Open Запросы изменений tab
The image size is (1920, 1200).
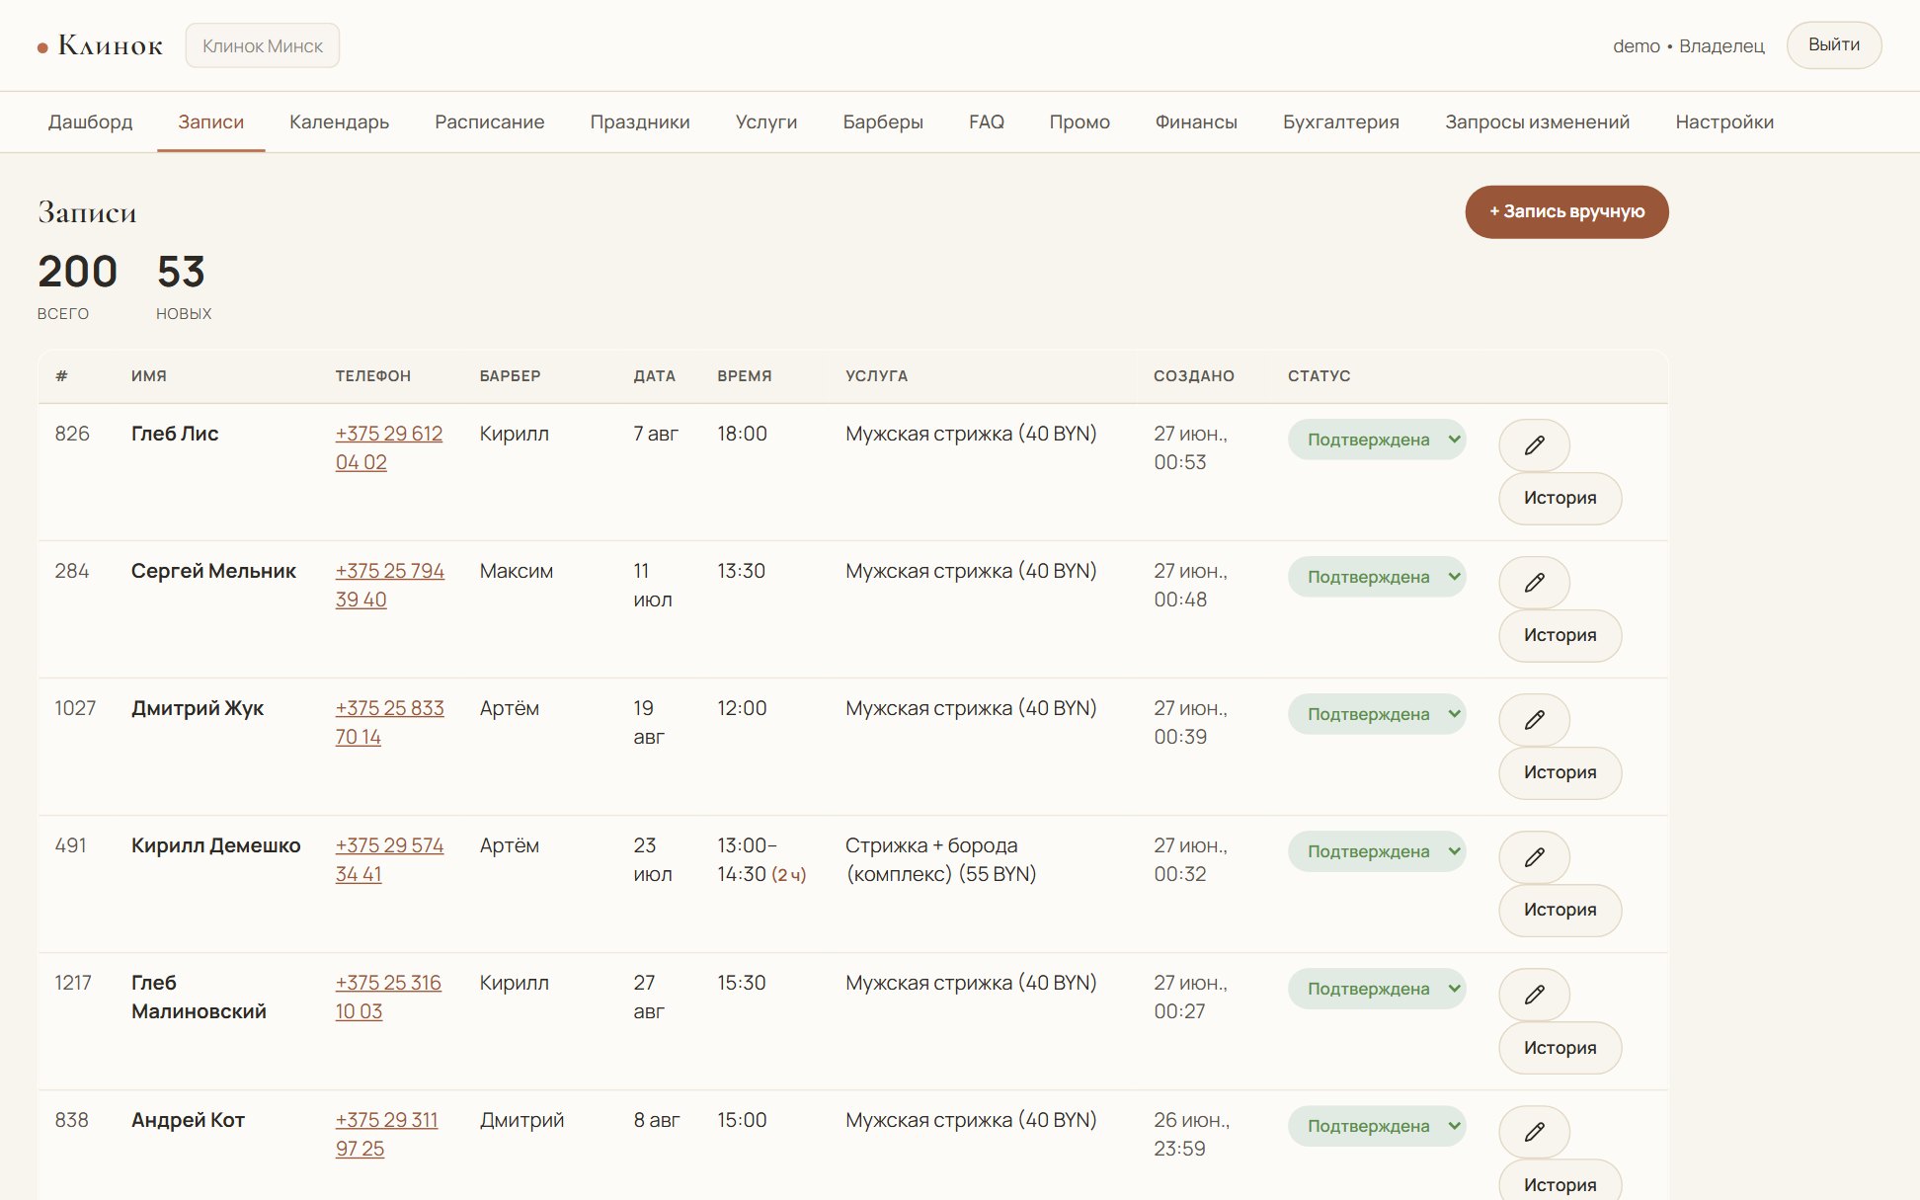click(1538, 121)
